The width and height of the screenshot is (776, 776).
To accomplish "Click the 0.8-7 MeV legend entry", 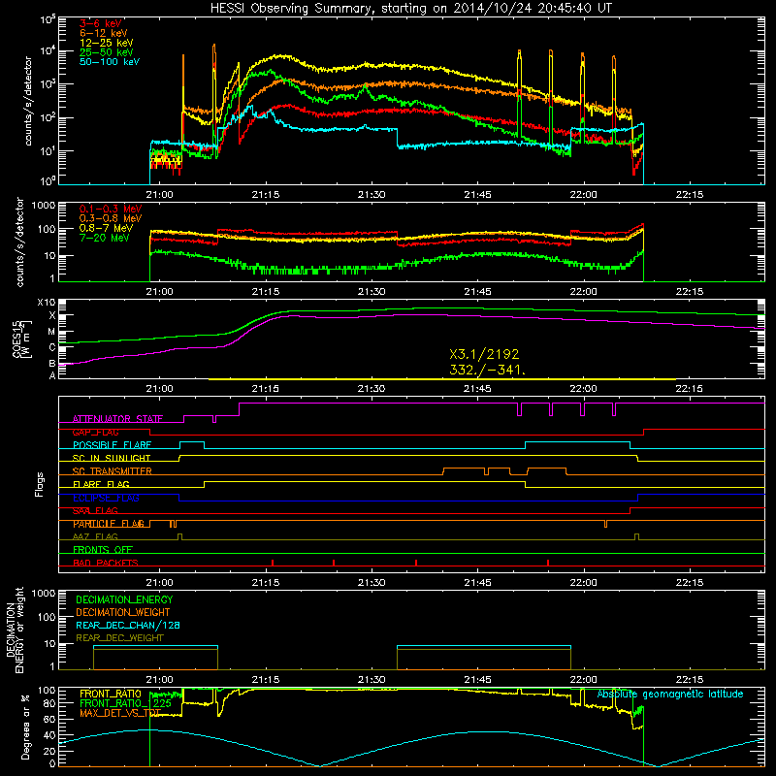I will (x=106, y=228).
